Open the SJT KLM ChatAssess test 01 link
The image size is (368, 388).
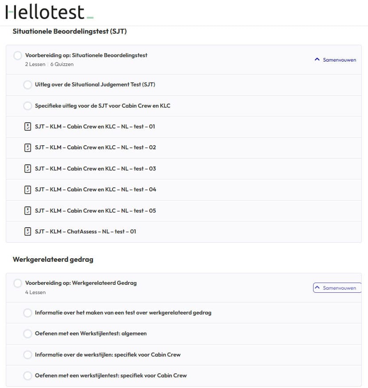coord(85,232)
